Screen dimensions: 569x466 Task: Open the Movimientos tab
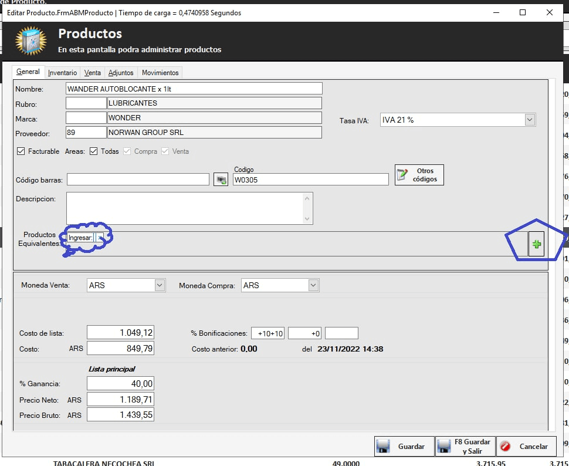[160, 73]
